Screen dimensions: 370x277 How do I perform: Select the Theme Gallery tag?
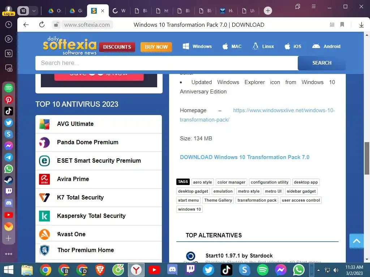pyautogui.click(x=218, y=200)
